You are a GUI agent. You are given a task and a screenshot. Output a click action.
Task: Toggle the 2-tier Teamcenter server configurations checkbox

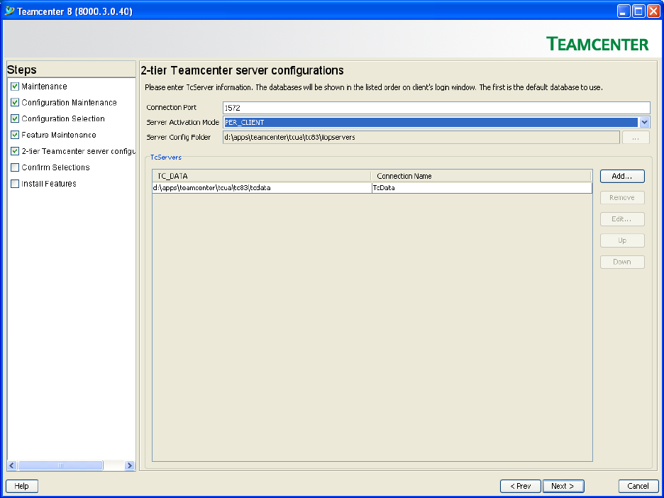pos(15,151)
